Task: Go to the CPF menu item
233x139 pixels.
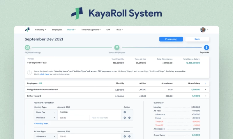Action: pyautogui.click(x=108, y=30)
